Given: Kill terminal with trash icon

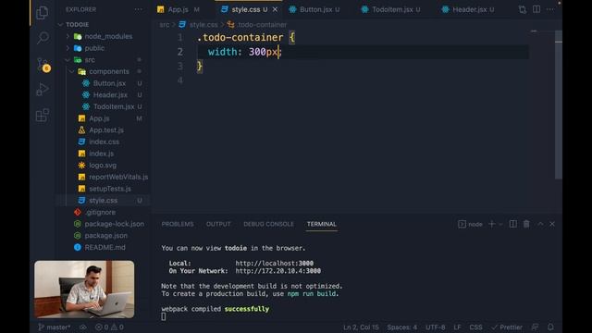Looking at the screenshot, I should click(x=526, y=224).
